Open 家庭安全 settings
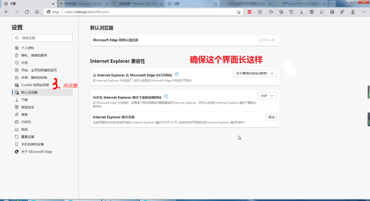This screenshot has height=201, width=370. (42, 107)
